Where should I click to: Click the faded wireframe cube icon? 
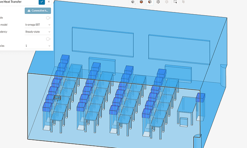(167, 2)
